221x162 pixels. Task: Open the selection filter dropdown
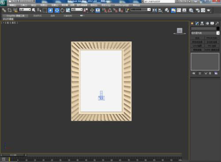click(x=25, y=9)
